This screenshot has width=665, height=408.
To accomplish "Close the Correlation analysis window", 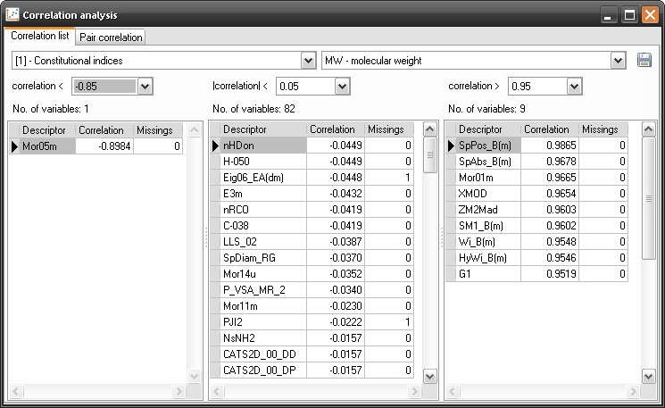I will 650,15.
